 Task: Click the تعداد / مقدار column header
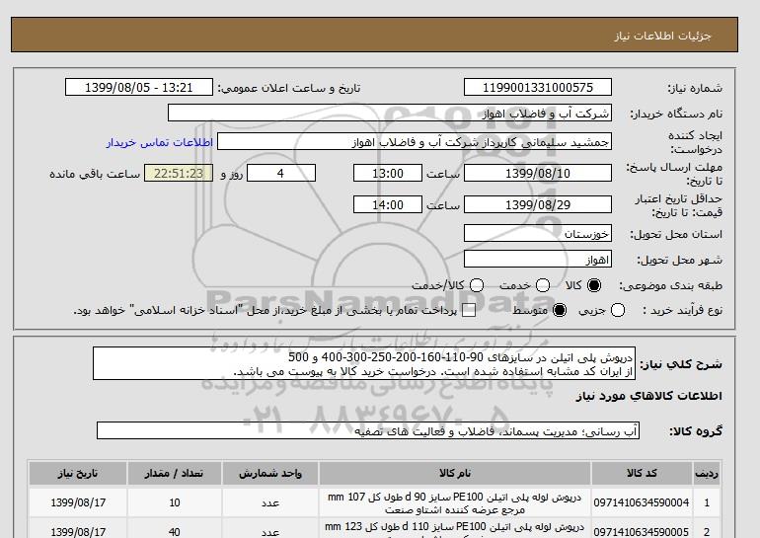175,473
